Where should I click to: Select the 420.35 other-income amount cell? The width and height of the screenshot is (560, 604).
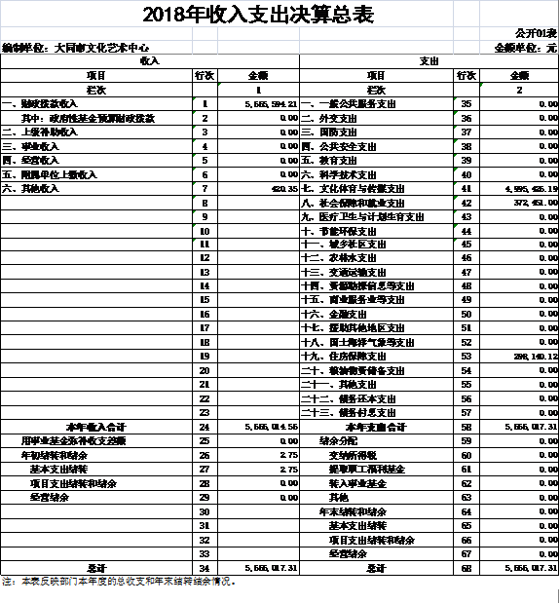[258, 189]
